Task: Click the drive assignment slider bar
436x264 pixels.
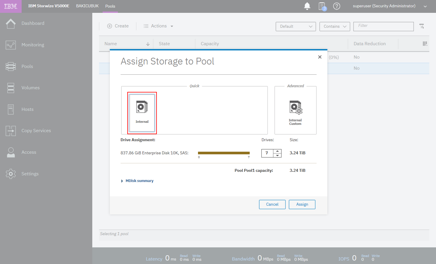Action: tap(224, 153)
